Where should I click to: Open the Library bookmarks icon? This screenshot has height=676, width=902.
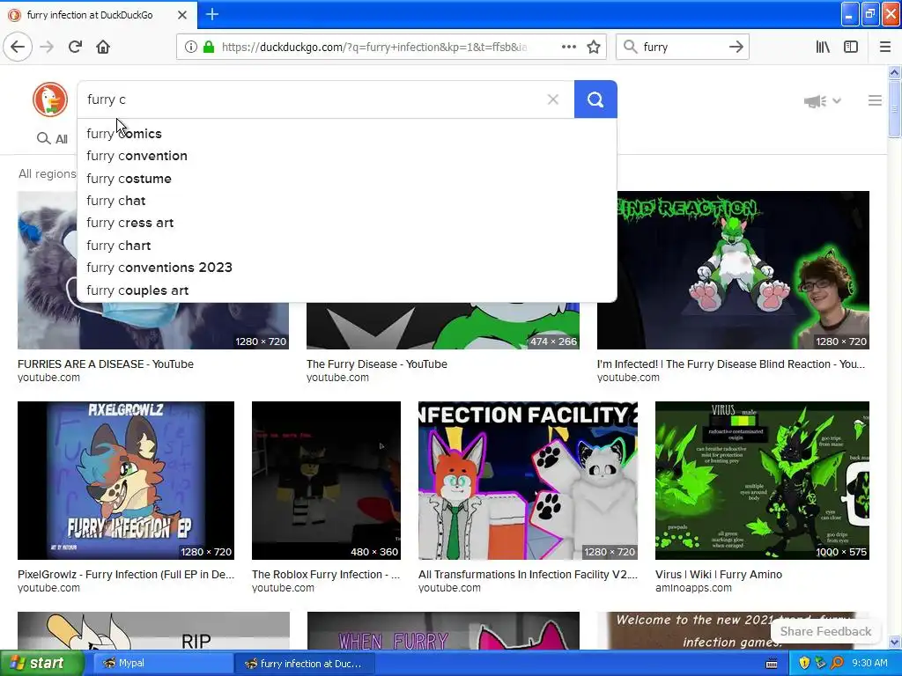click(x=823, y=47)
